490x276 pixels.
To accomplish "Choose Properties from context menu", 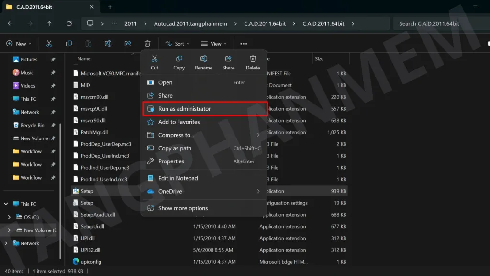I will pos(171,161).
